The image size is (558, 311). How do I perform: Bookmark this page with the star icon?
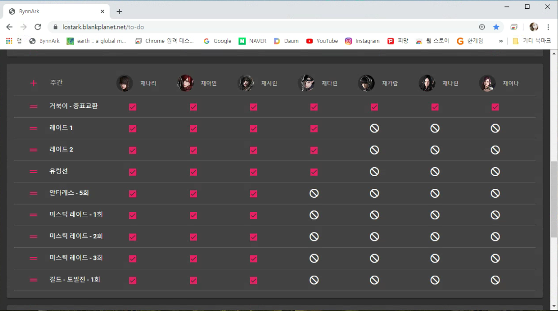point(496,27)
